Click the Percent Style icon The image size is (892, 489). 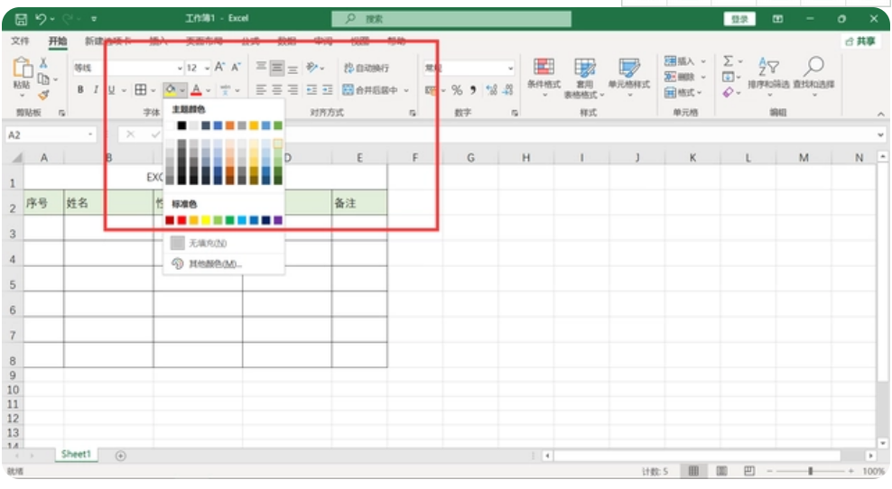pyautogui.click(x=457, y=89)
